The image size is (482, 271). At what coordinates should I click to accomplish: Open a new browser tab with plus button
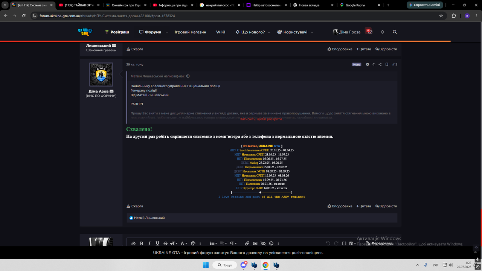388,5
